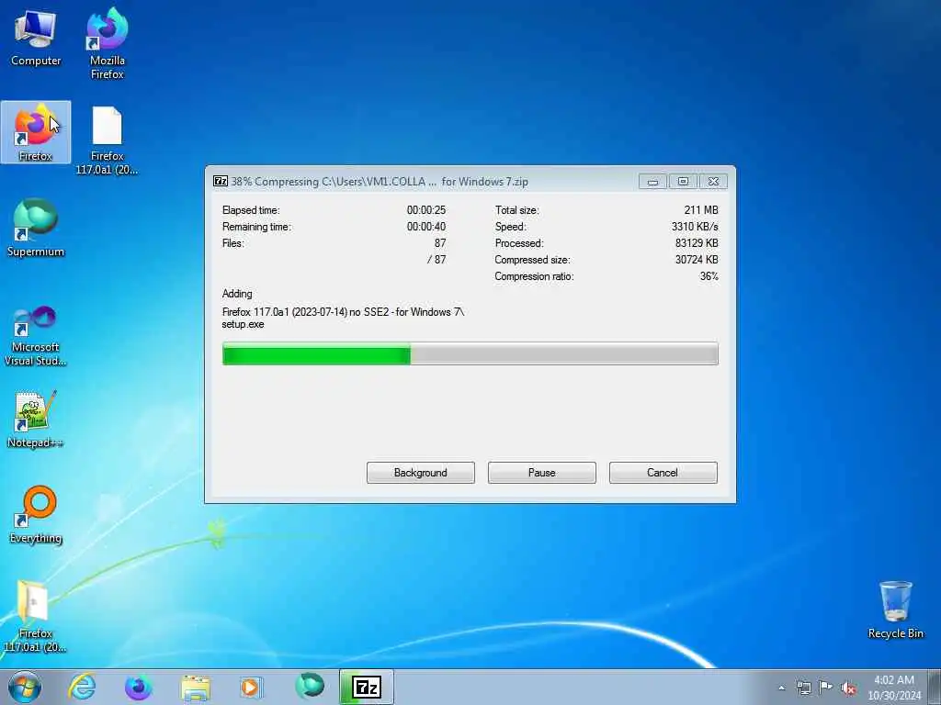Pause the compression
Image resolution: width=941 pixels, height=705 pixels.
pyautogui.click(x=542, y=473)
